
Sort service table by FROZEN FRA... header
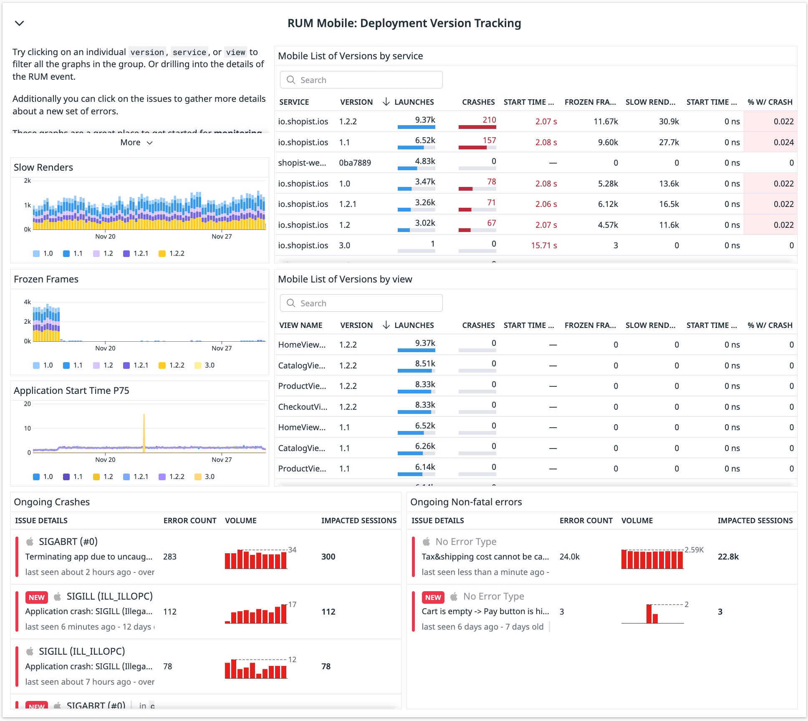point(590,102)
